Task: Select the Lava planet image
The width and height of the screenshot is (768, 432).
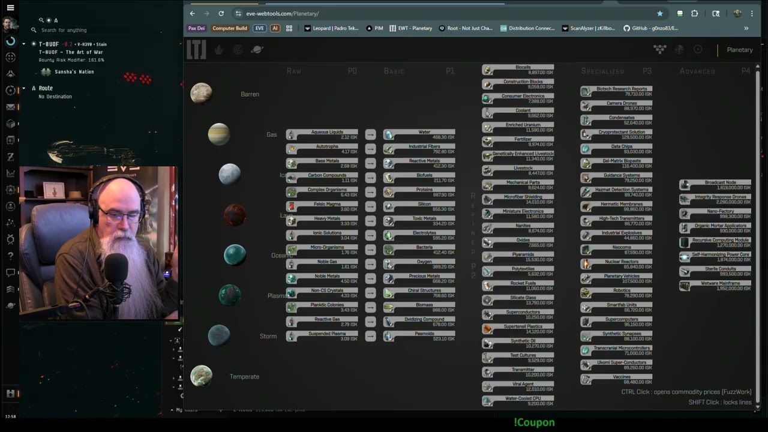Action: (235, 215)
